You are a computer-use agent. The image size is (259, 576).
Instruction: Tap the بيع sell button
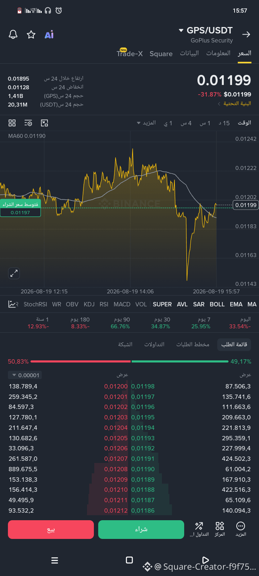51,530
